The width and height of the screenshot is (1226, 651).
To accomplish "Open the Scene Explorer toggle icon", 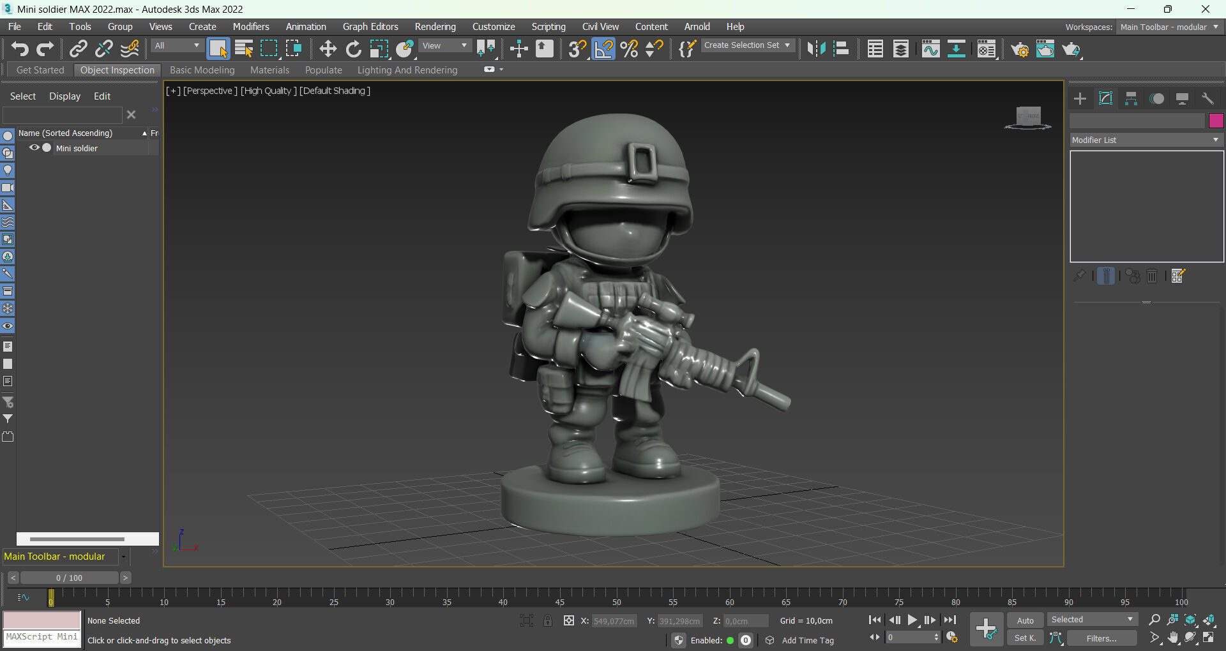I will 875,49.
